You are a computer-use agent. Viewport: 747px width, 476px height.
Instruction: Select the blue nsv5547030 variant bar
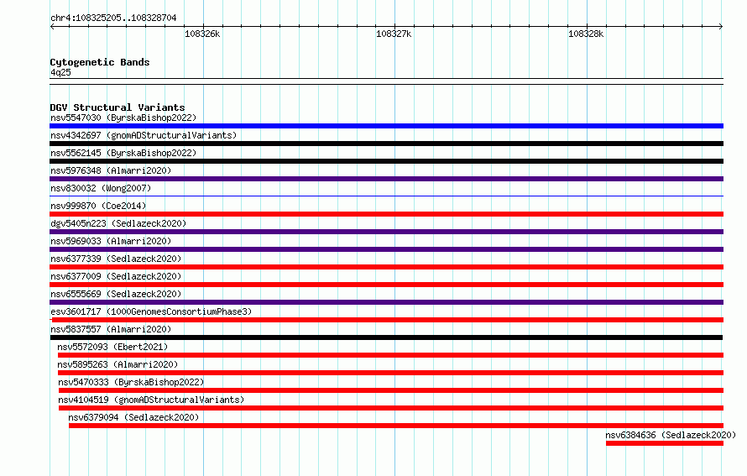pyautogui.click(x=386, y=126)
